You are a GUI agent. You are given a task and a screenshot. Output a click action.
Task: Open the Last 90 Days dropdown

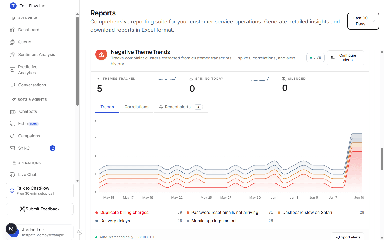click(363, 21)
